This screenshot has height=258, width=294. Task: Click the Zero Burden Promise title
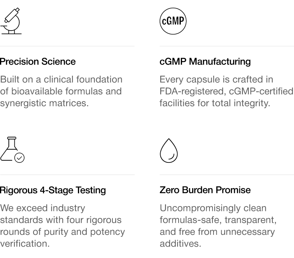point(205,190)
